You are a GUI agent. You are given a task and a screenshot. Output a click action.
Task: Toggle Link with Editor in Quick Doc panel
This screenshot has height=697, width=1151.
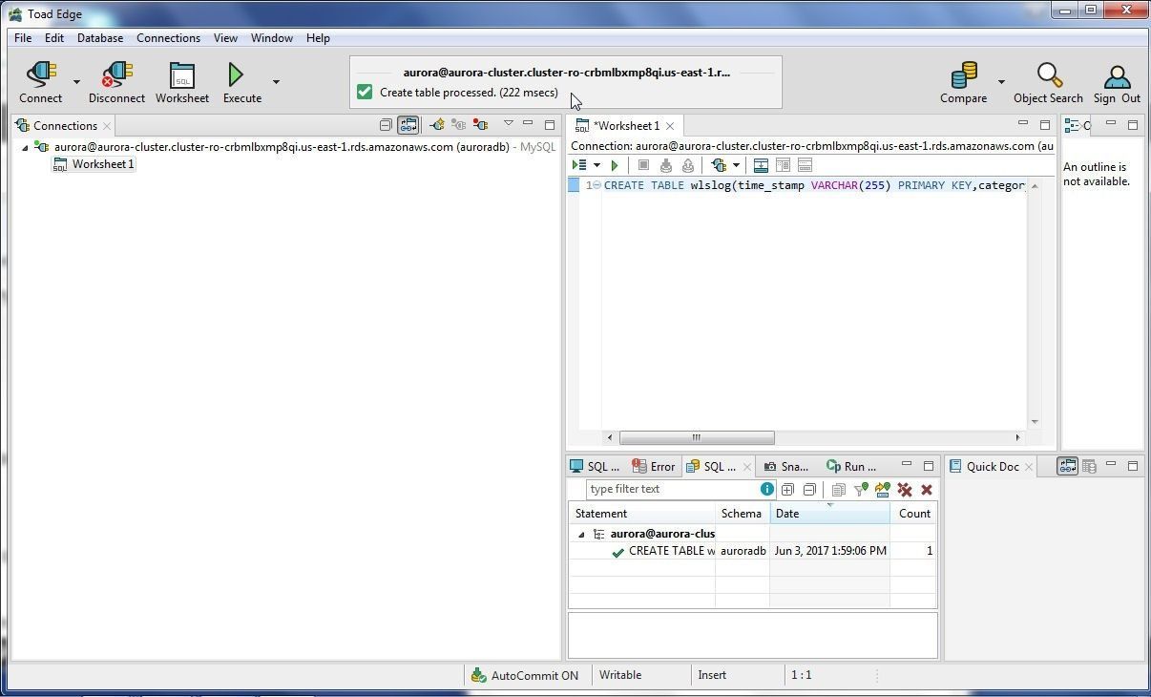coord(1067,466)
